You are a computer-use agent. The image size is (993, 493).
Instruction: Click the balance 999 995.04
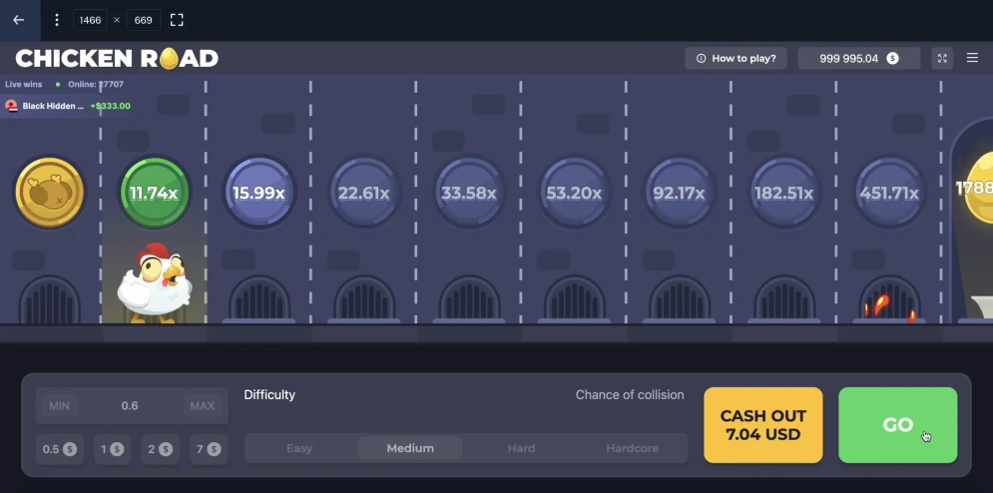click(858, 58)
